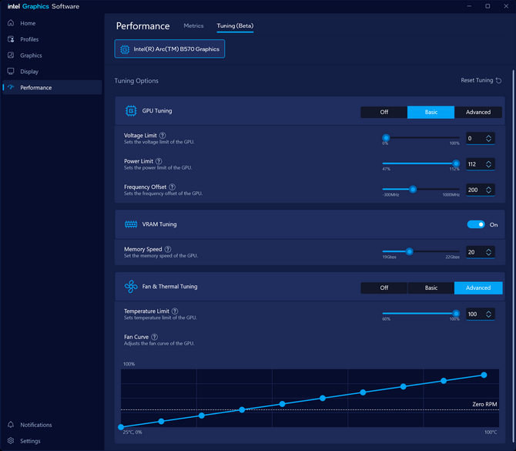Click the Temperature Limit slider handle
The height and width of the screenshot is (451, 516).
point(456,313)
